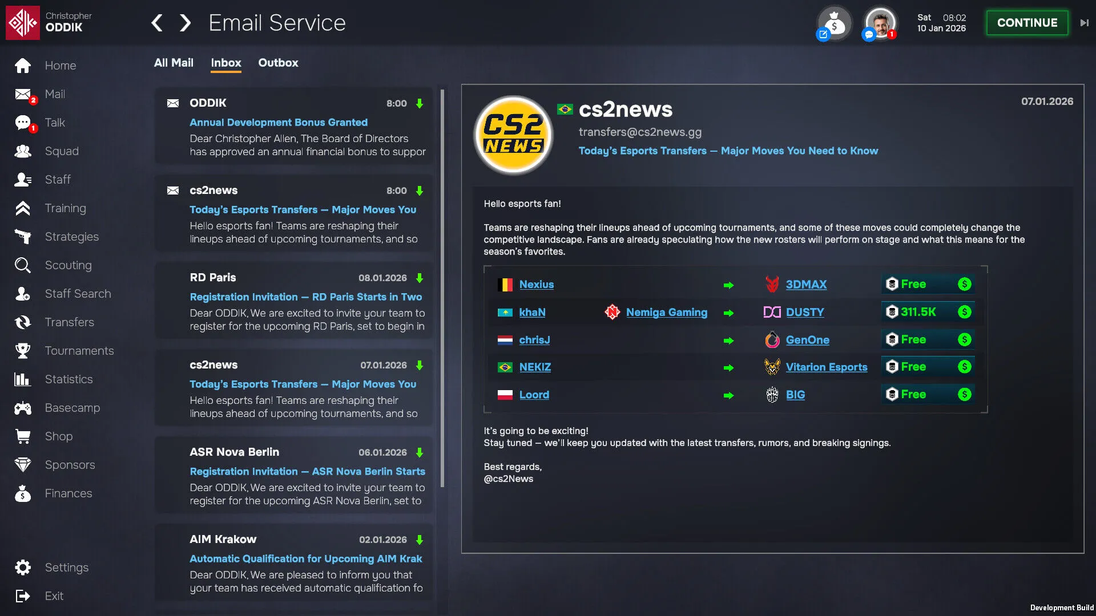Open khaN player link
Viewport: 1096px width, 616px height.
pos(532,313)
